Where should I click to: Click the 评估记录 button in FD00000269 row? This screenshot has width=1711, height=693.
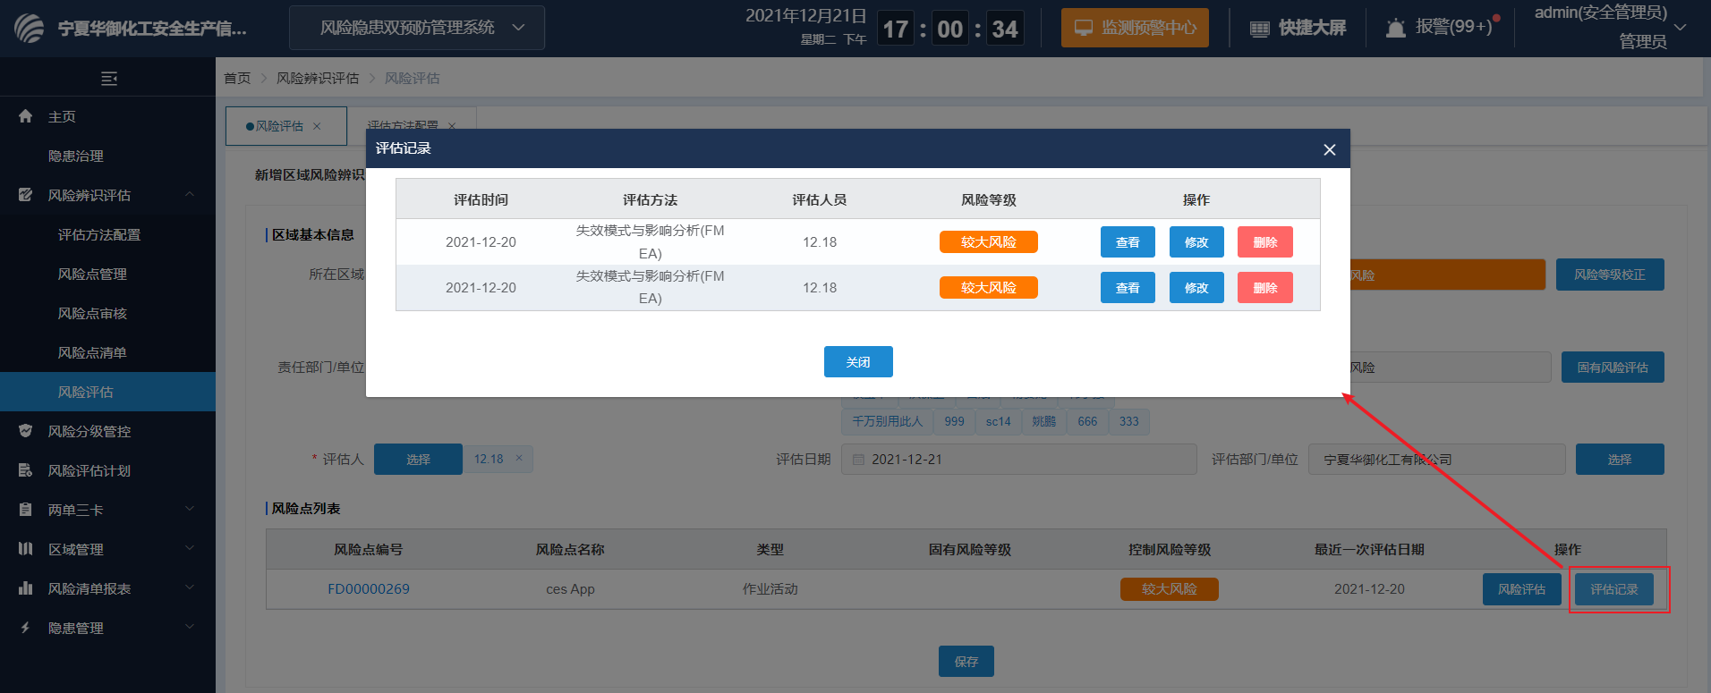1614,589
